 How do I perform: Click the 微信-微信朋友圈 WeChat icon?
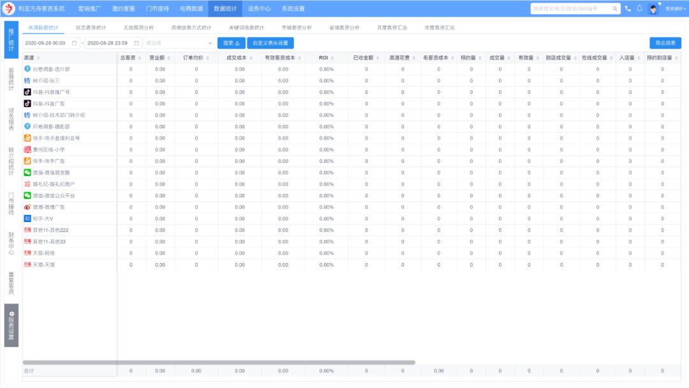27,172
